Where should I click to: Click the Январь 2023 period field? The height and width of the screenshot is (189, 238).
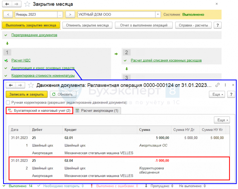pos(36,15)
